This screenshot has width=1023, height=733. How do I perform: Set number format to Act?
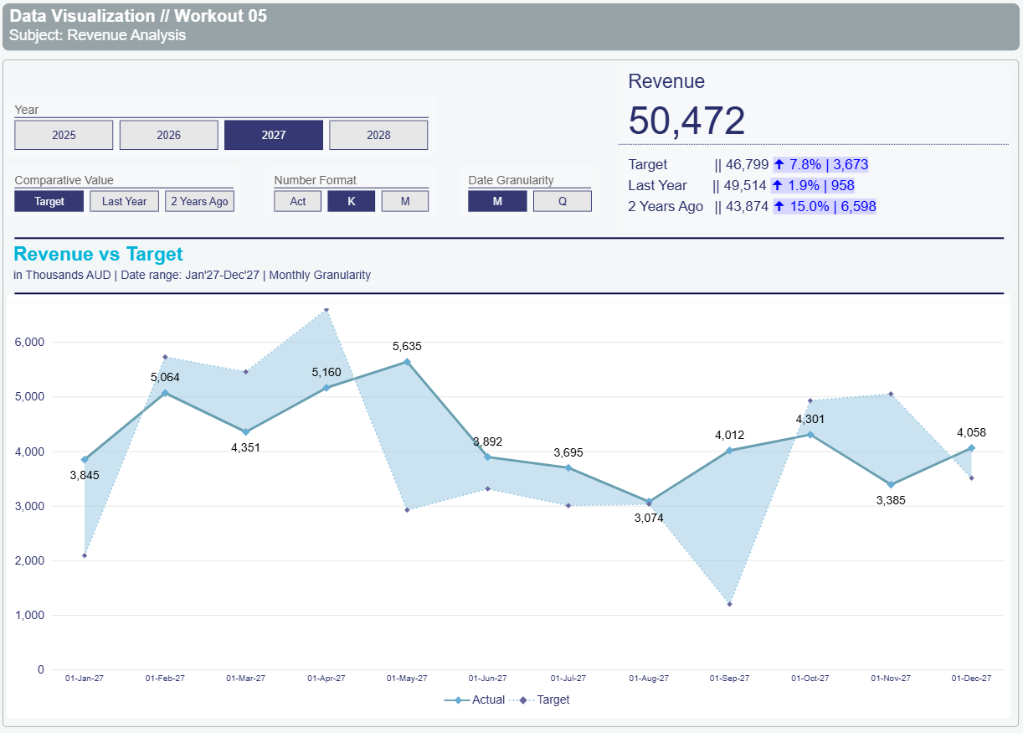pos(298,201)
